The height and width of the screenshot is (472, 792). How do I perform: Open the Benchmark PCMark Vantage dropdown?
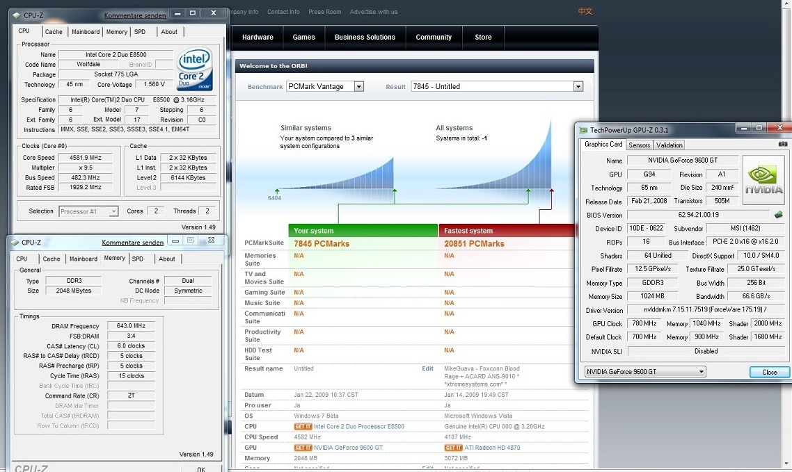click(x=358, y=87)
